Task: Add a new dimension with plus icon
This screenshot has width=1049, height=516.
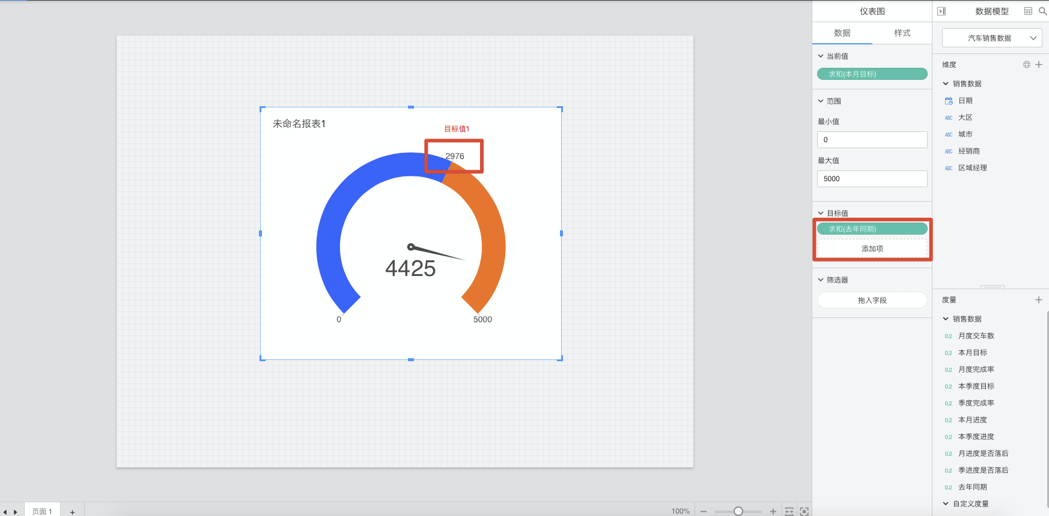Action: (x=1039, y=65)
